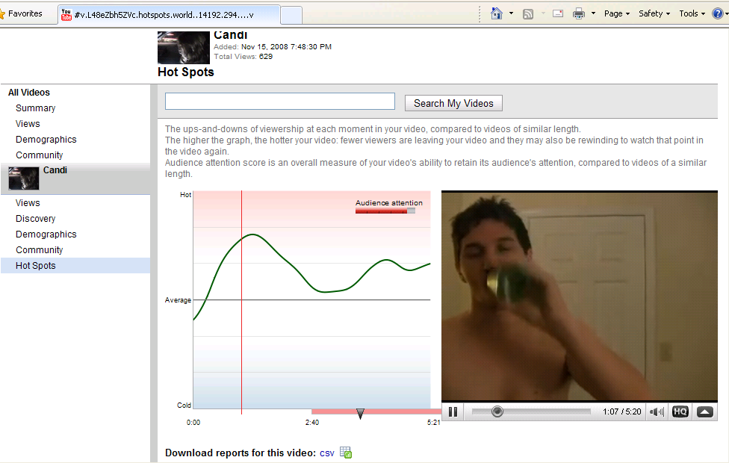Toggle HQ high quality video mode
729x463 pixels.
[680, 411]
